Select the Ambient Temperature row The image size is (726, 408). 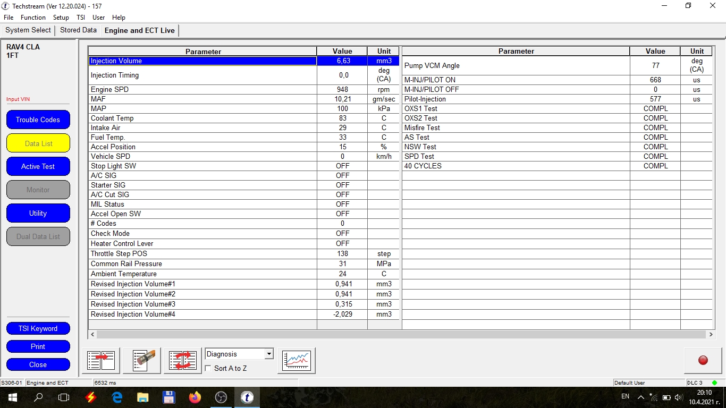[243, 274]
